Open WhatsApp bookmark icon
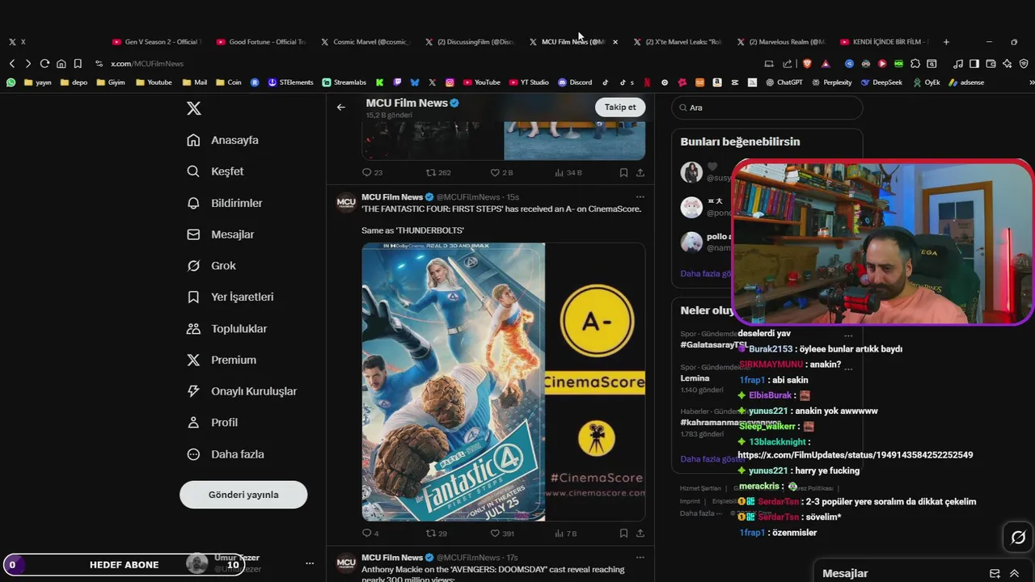Image resolution: width=1035 pixels, height=582 pixels. click(11, 82)
